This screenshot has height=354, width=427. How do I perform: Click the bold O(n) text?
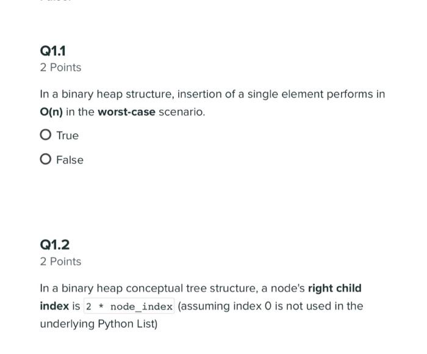click(52, 112)
